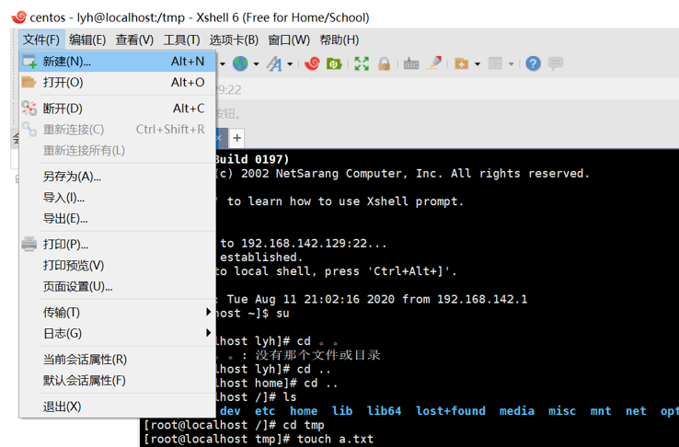Open the font settings icon
Viewport: 679px width, 447px height.
click(x=274, y=63)
